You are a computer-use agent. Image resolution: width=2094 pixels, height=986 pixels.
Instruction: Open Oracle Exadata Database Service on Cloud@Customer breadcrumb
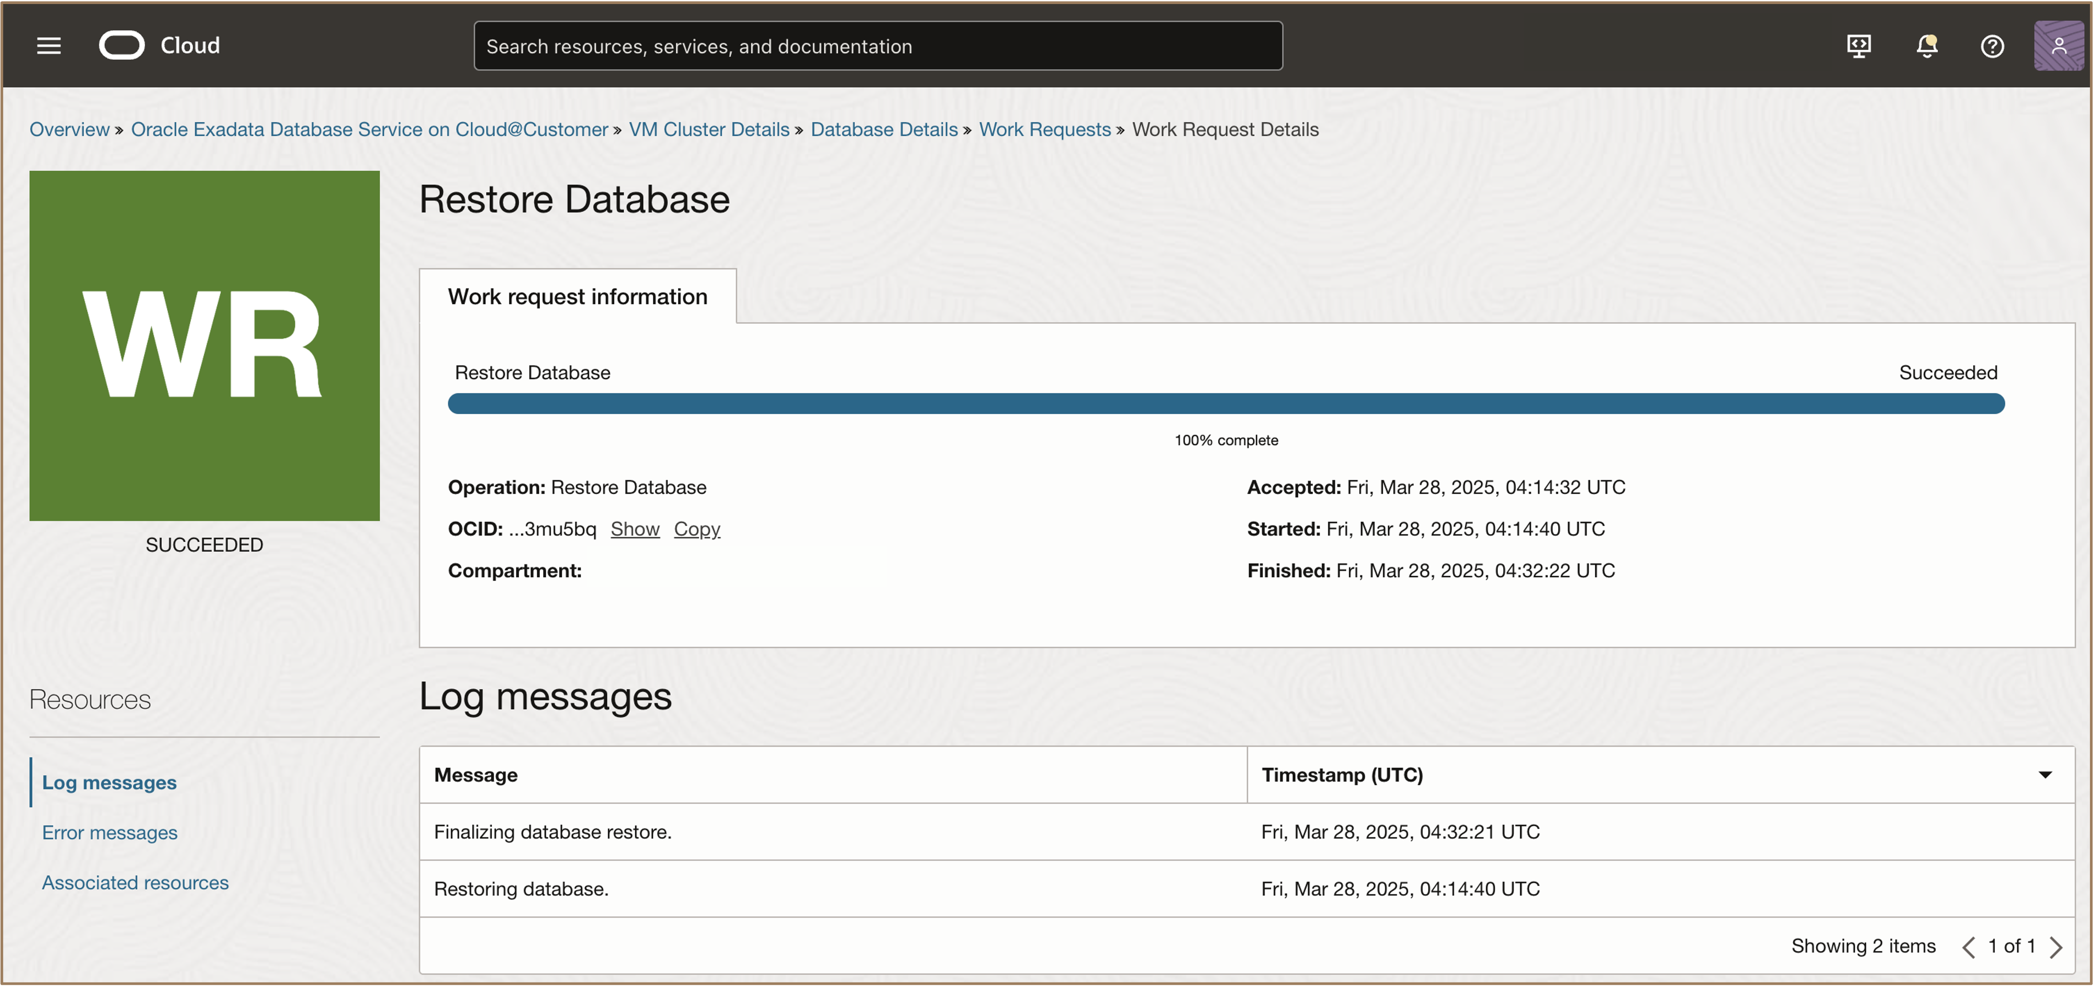pyautogui.click(x=369, y=129)
